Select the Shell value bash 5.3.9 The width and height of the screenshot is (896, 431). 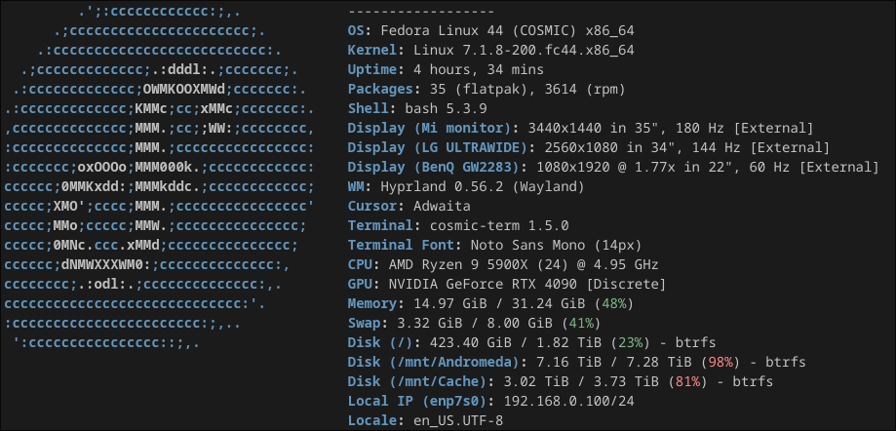tap(446, 108)
